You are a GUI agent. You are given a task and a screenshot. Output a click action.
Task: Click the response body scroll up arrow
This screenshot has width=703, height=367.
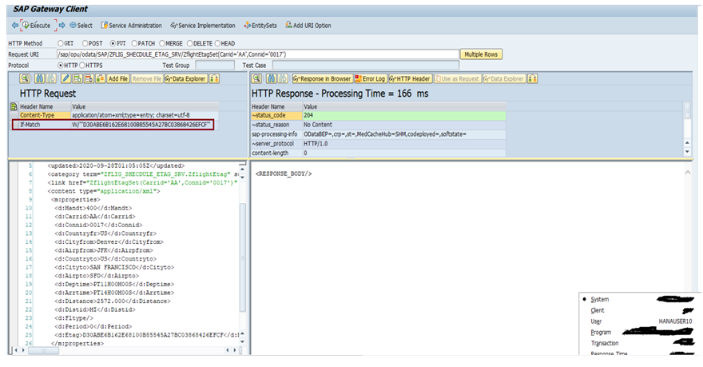pyautogui.click(x=687, y=173)
